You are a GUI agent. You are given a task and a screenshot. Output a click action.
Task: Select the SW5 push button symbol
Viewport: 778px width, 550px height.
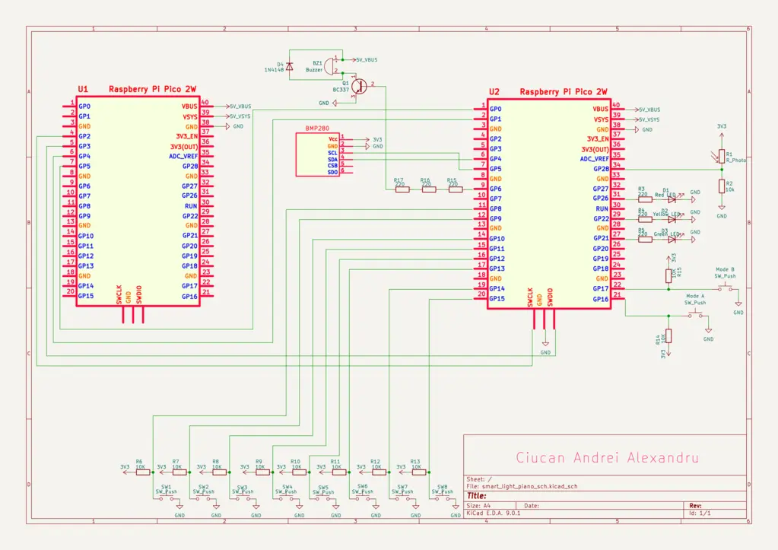(x=322, y=498)
